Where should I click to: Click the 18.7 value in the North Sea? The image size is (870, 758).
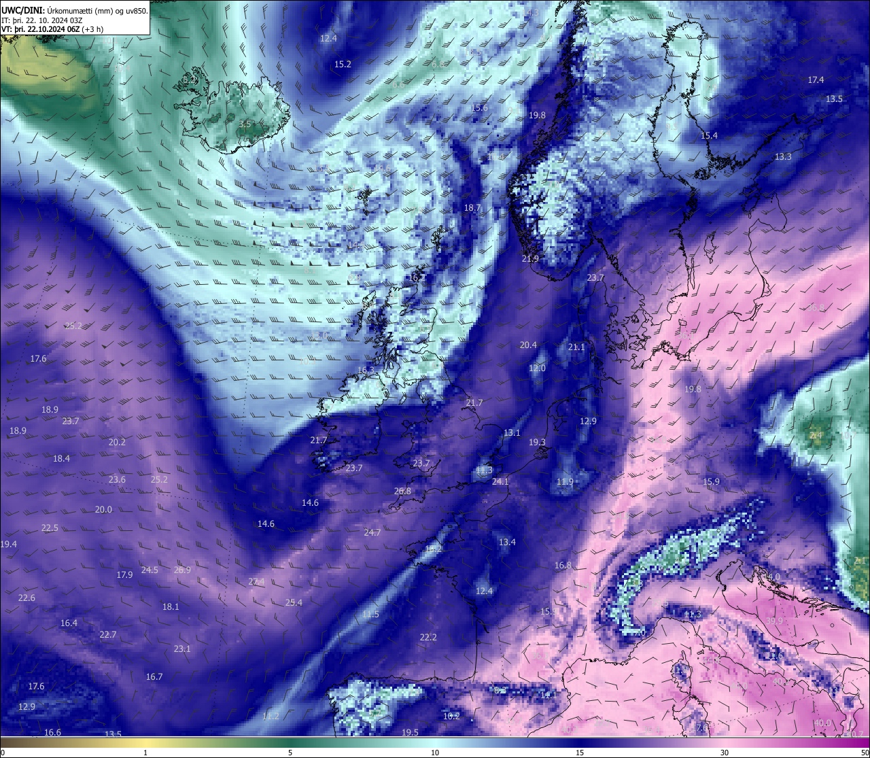[x=472, y=208]
